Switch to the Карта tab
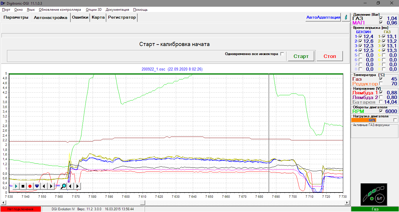Screen dimensions: 399x212 point(98,17)
